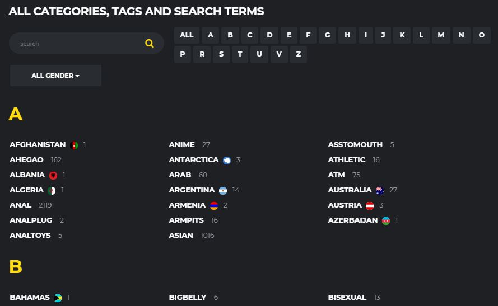Click the yellow search magnifier icon
This screenshot has height=306, width=498.
(x=149, y=44)
